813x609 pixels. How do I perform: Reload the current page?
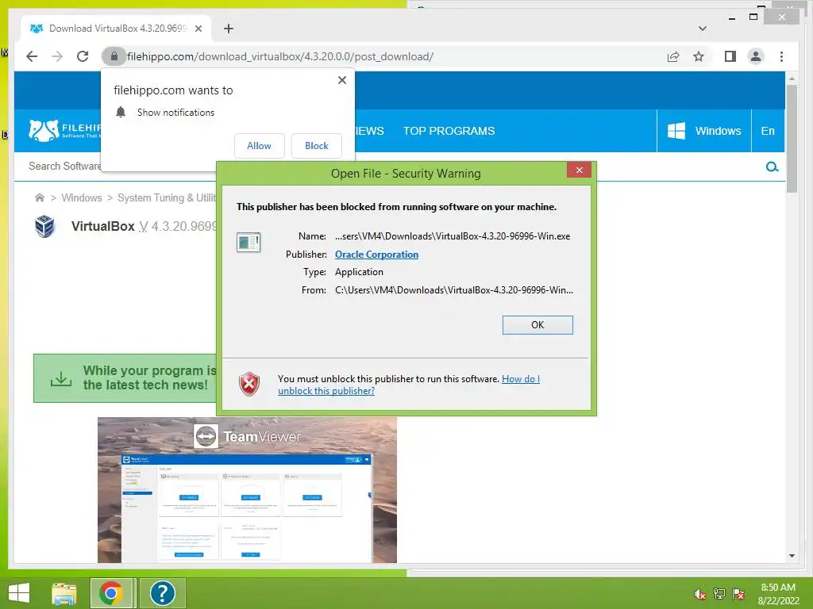tap(83, 56)
